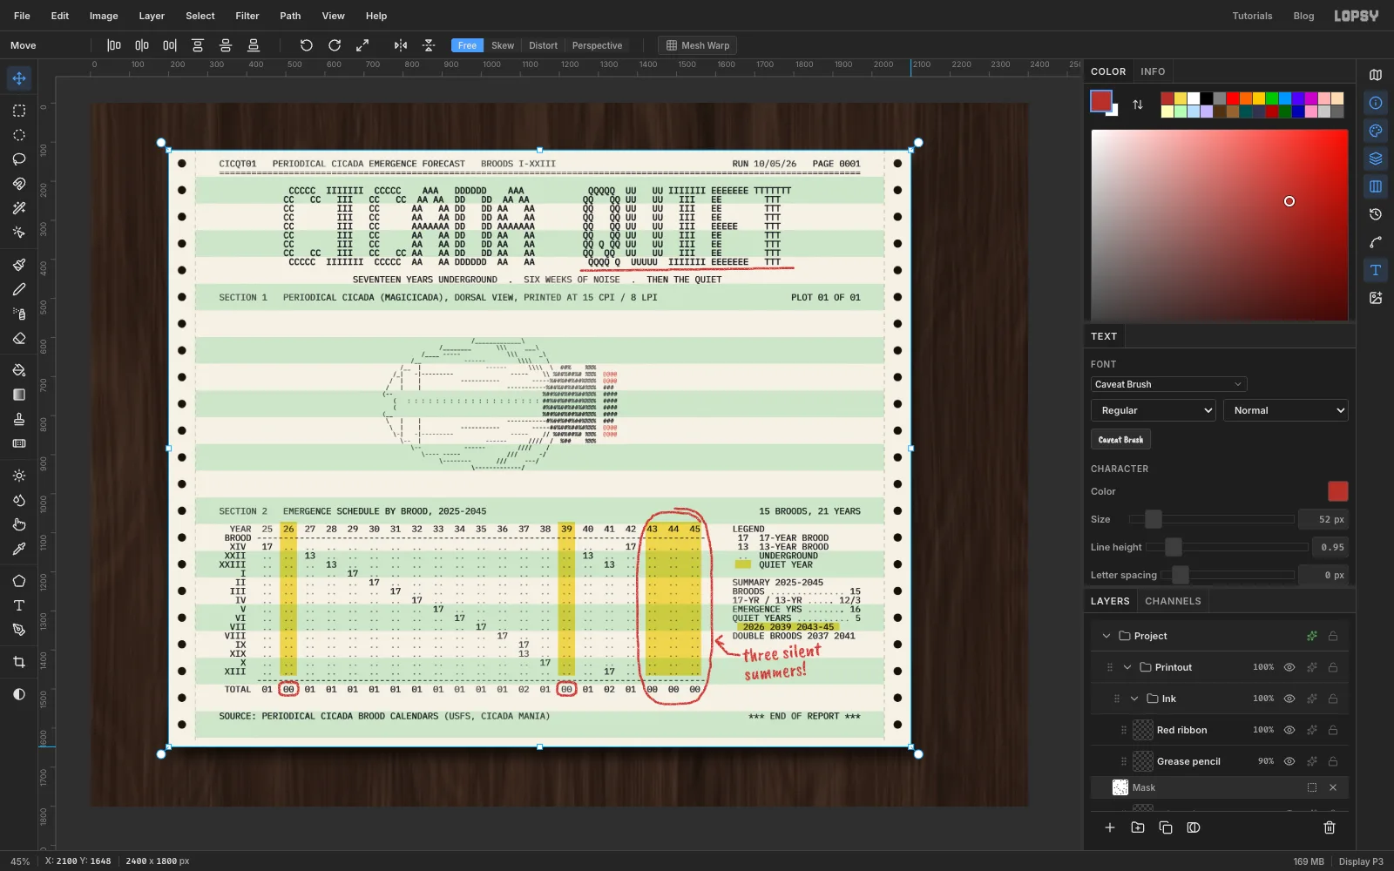The image size is (1394, 871).
Task: Open the Layer menu
Action: point(152,16)
